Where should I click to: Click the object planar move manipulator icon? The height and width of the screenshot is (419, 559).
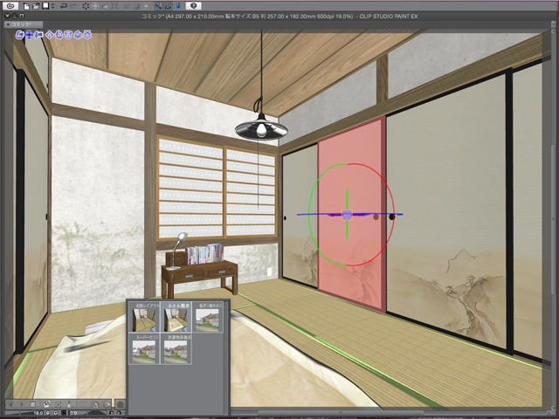[49, 35]
